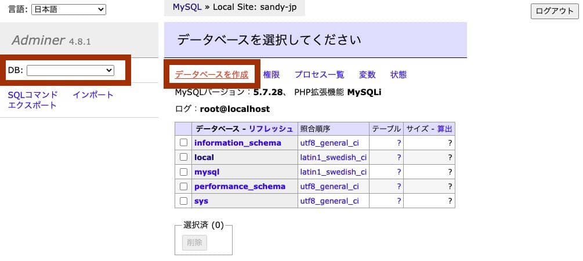Open the sys database
The height and width of the screenshot is (261, 583).
[201, 201]
